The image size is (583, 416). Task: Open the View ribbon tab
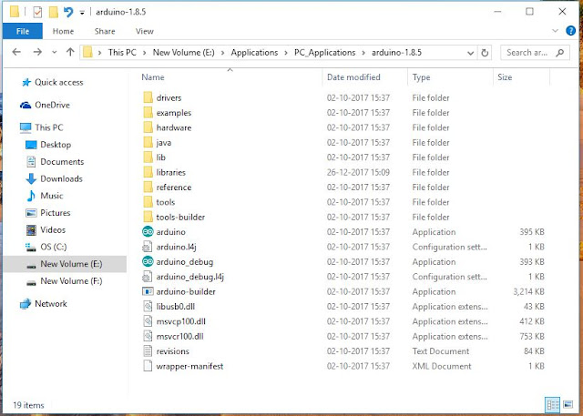(145, 31)
